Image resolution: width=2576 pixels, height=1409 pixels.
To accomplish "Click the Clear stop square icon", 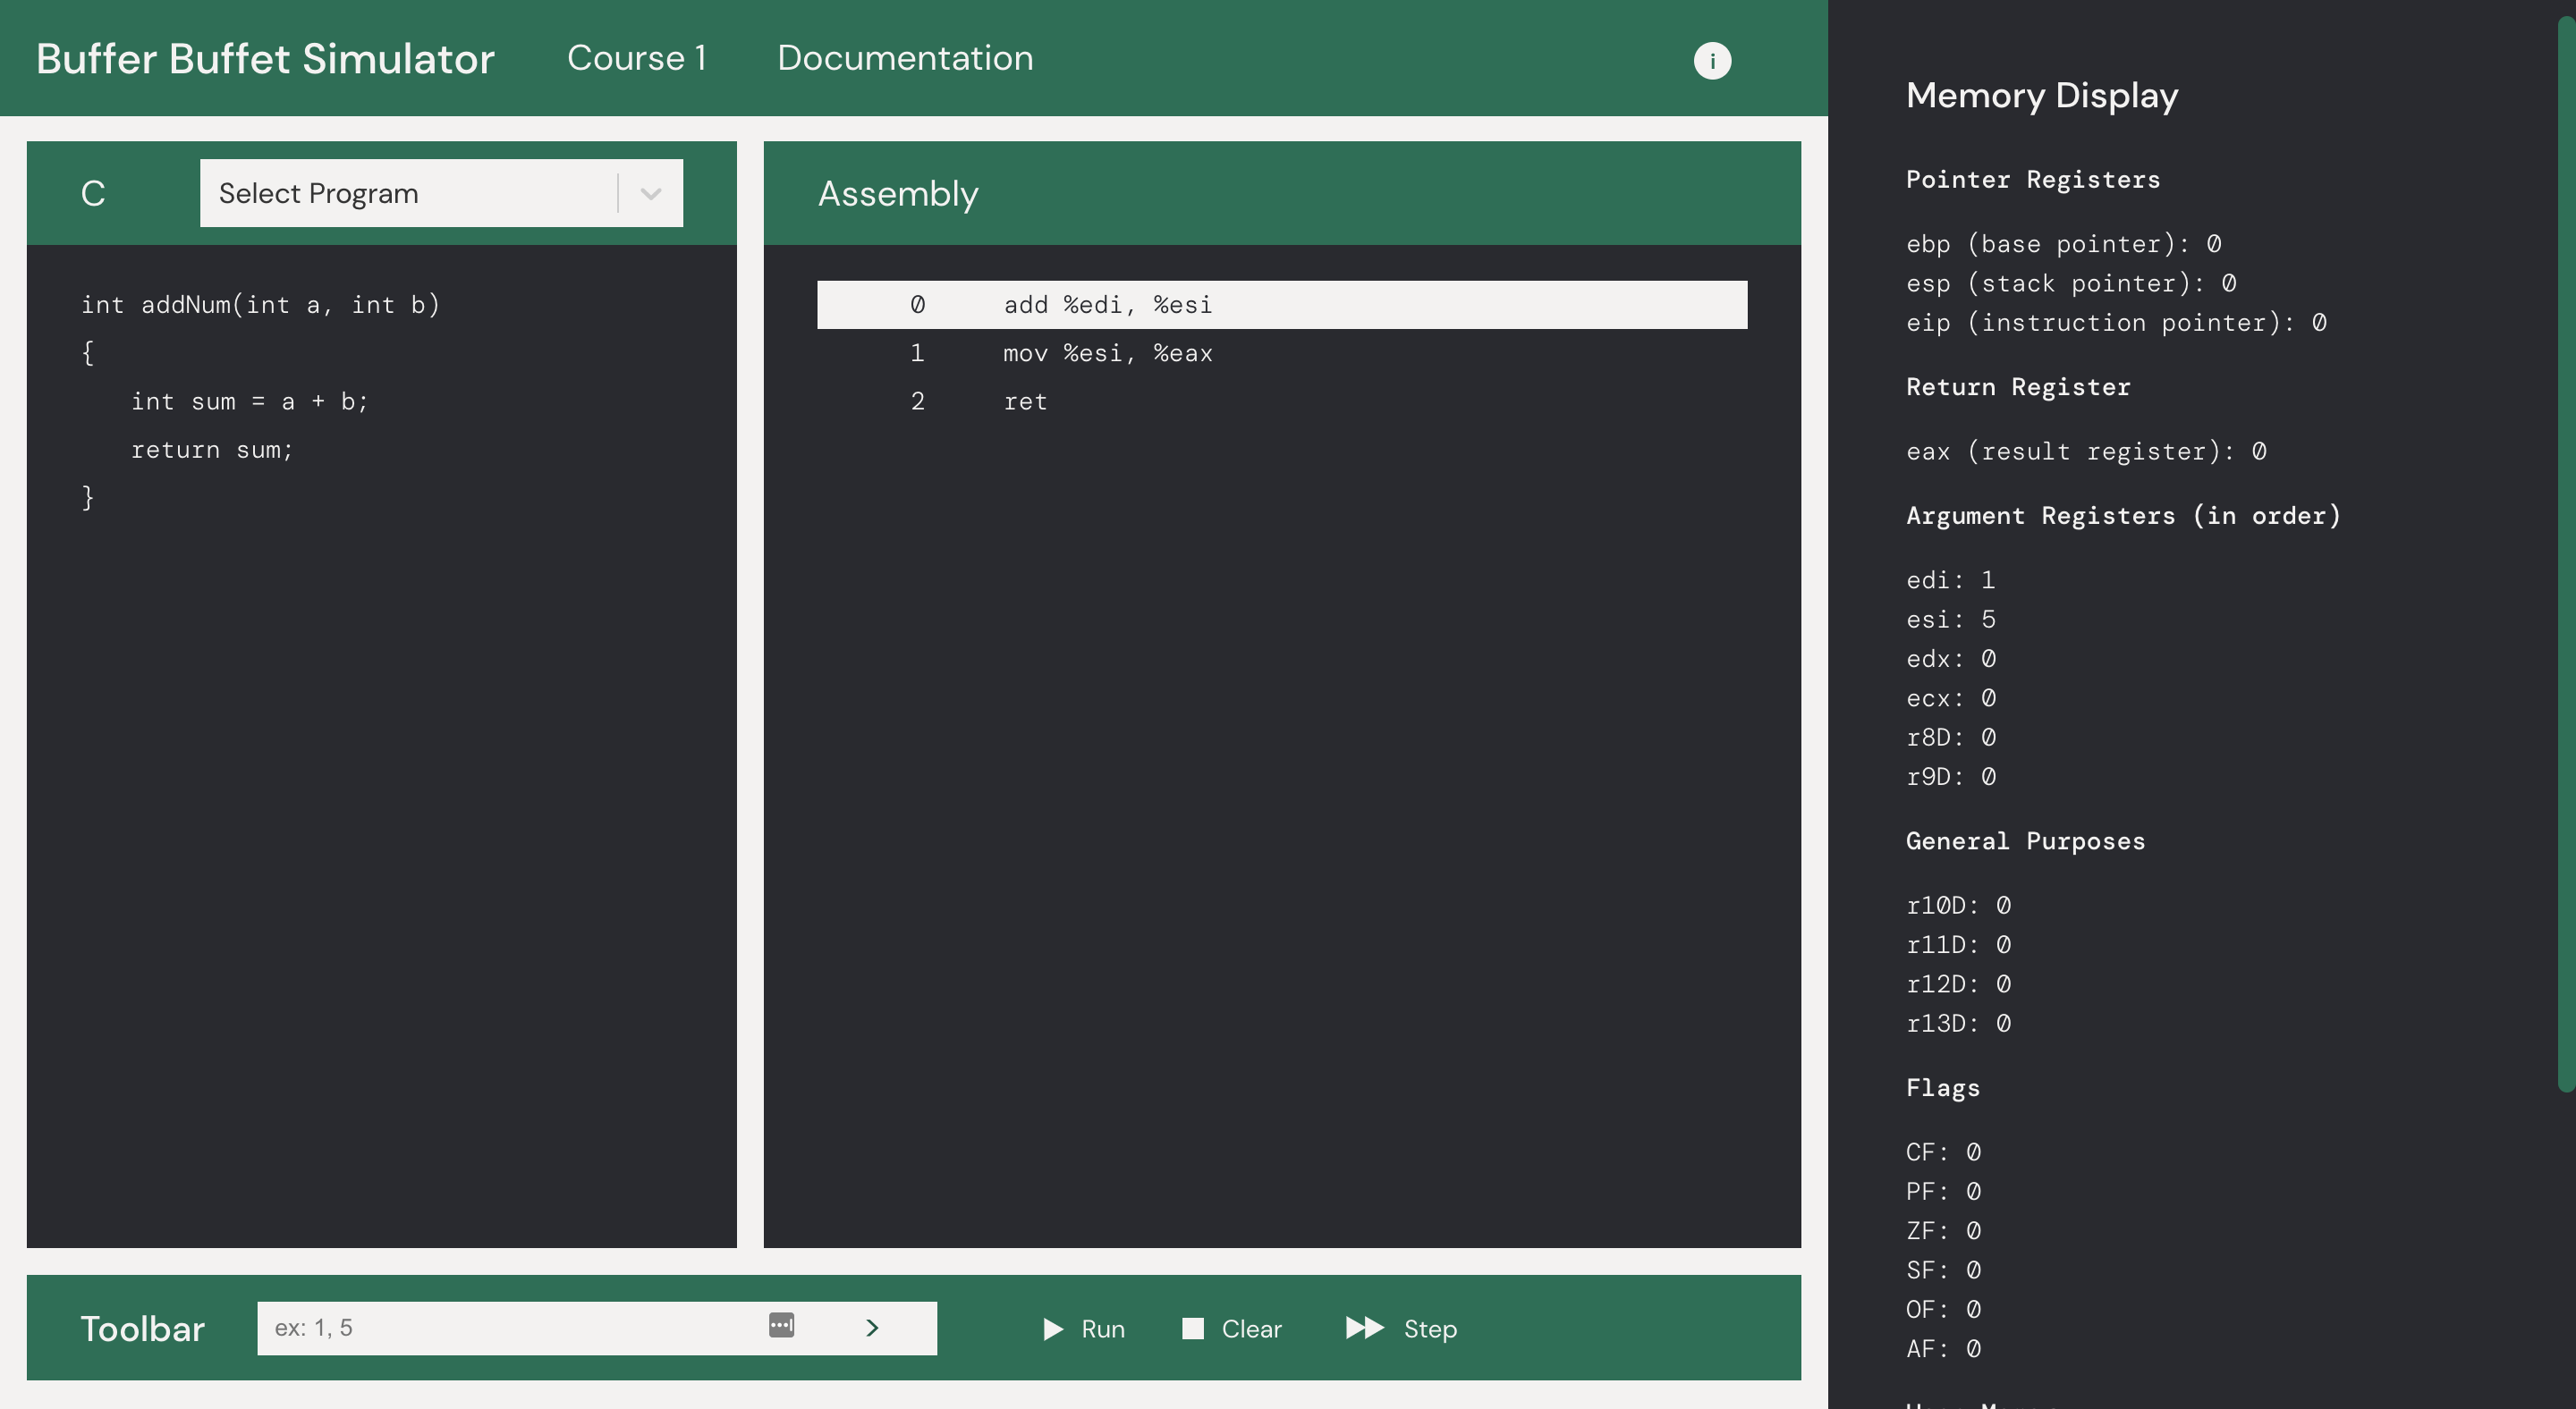I will [x=1192, y=1329].
